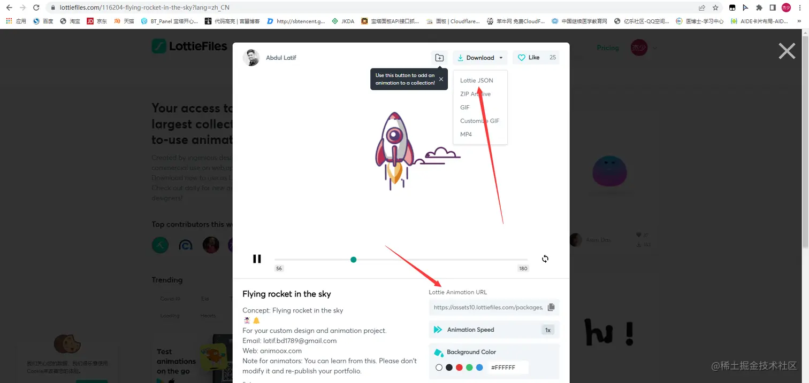Open the 中国继续医学教育网 bookmark

pyautogui.click(x=580, y=21)
